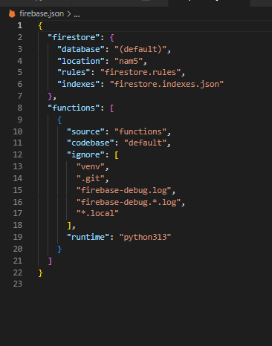Click the closing yellow brace on line 22
This screenshot has height=346, width=272.
[x=40, y=273]
